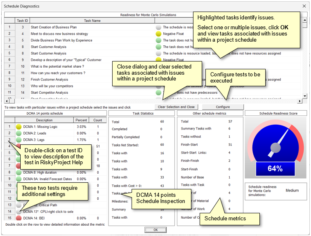Click the gray status icon for Start Creation of Business Plan
The width and height of the screenshot is (311, 236).
coord(158,27)
